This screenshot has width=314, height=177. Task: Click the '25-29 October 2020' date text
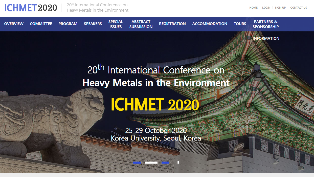pos(156,131)
